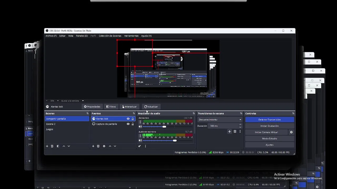Undock the Fuentes panel
The height and width of the screenshot is (189, 337).
click(x=134, y=113)
